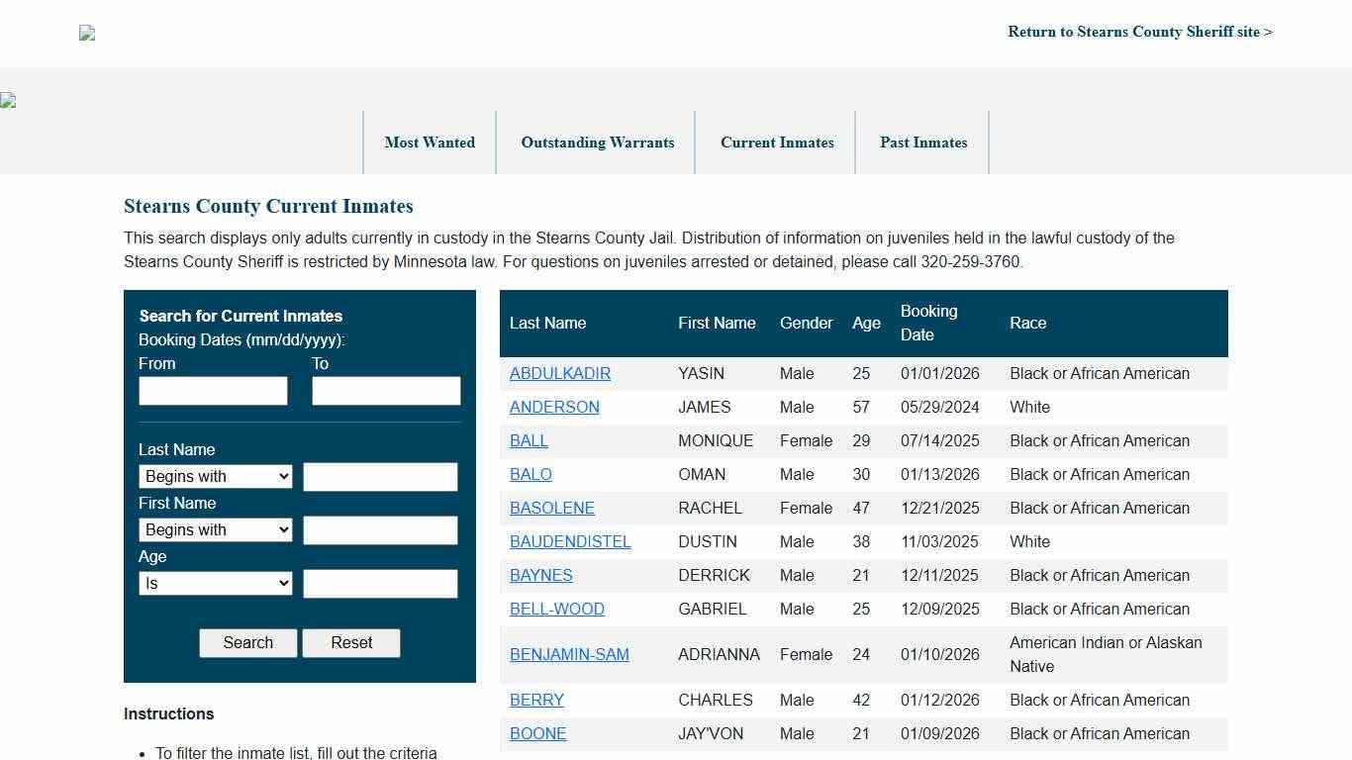Click the broken header banner image
The image size is (1352, 760).
[x=8, y=100]
